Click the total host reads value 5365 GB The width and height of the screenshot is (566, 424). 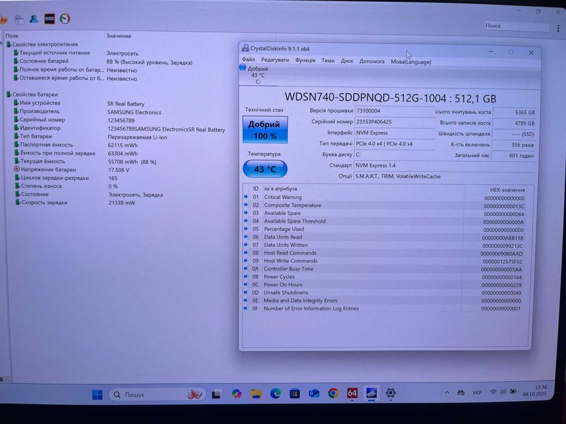(x=514, y=113)
